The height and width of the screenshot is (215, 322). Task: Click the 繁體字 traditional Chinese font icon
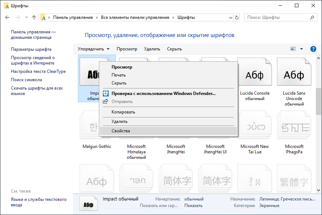click(294, 178)
